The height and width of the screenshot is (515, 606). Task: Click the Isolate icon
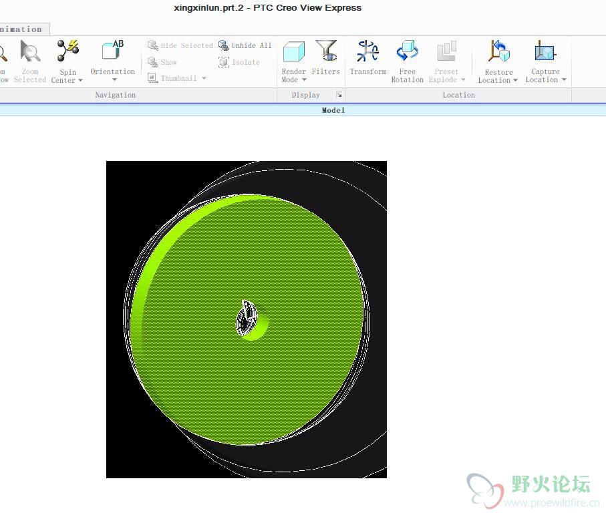[x=223, y=62]
